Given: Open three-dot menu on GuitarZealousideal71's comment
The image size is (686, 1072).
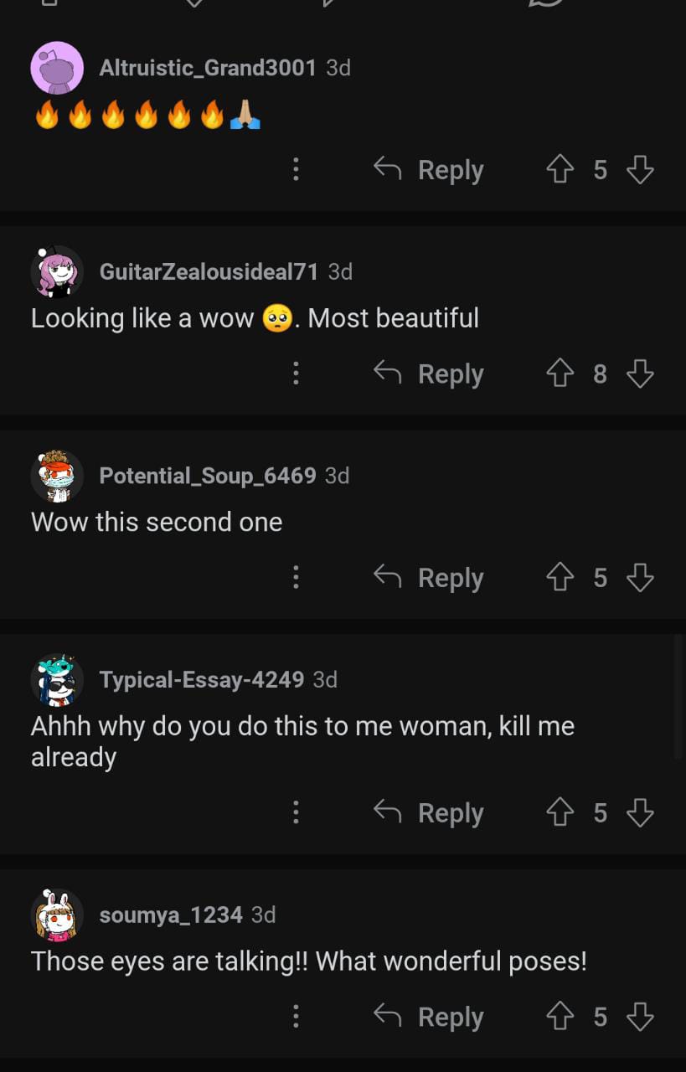Looking at the screenshot, I should 296,374.
